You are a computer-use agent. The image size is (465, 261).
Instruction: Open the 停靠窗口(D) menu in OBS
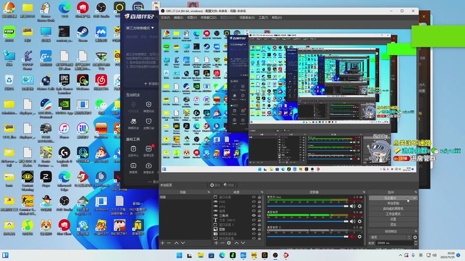coord(209,18)
